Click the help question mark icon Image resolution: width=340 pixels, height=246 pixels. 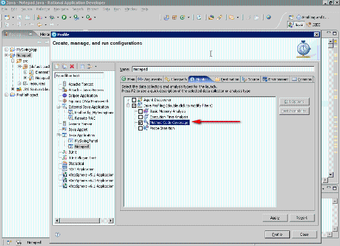point(57,234)
